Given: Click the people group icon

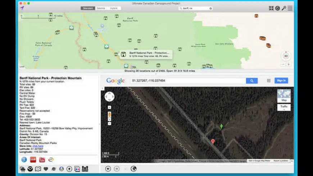Looking at the screenshot, I should 85,169.
